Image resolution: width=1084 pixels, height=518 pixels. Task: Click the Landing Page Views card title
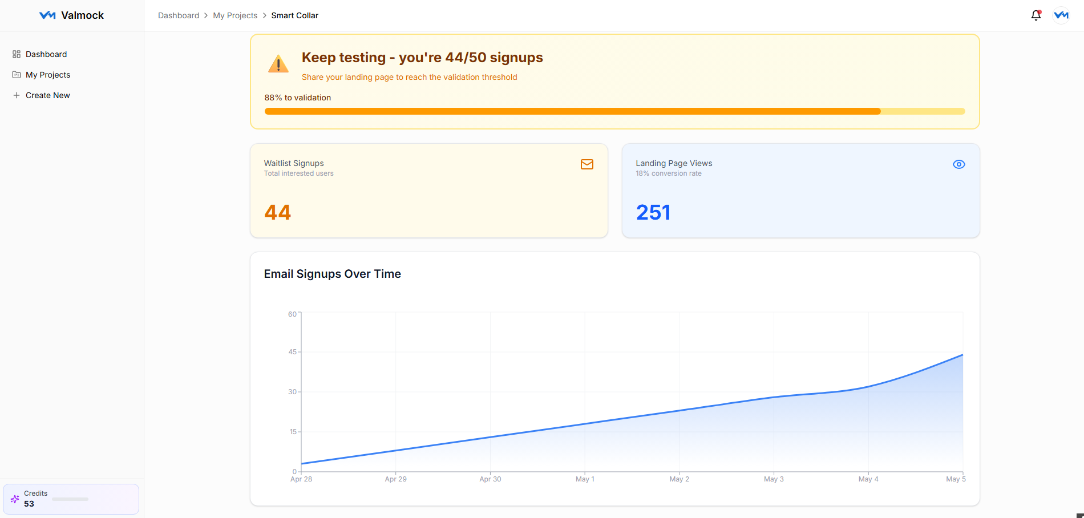click(x=674, y=163)
